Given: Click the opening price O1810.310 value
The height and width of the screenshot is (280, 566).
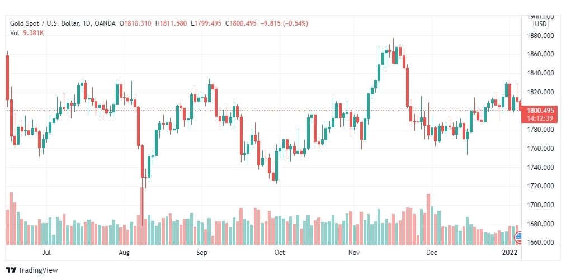Looking at the screenshot, I should tap(136, 23).
